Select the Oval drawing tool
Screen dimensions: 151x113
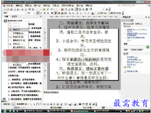coord(41,104)
